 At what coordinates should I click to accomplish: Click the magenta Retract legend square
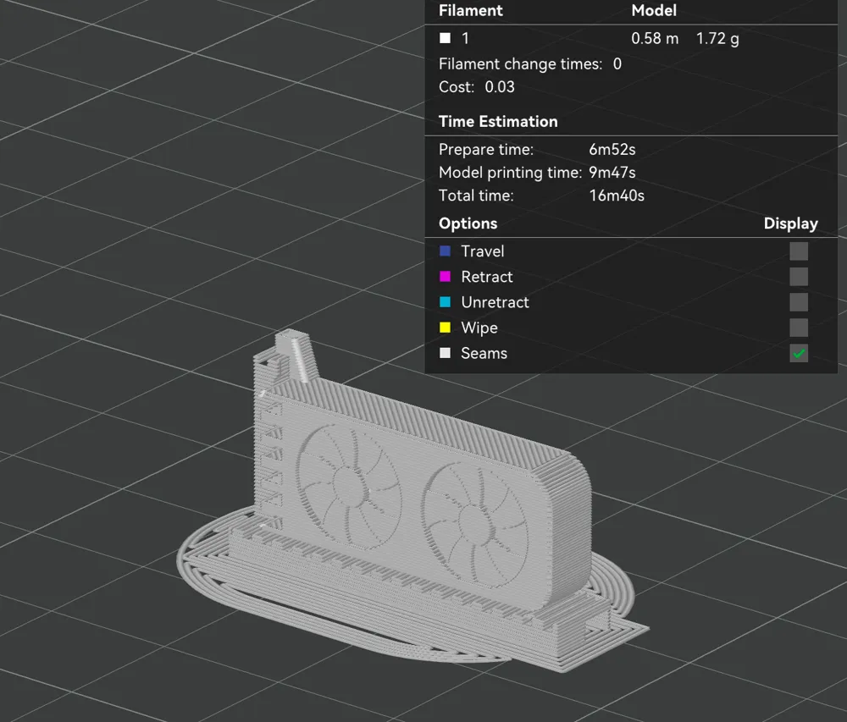click(445, 276)
